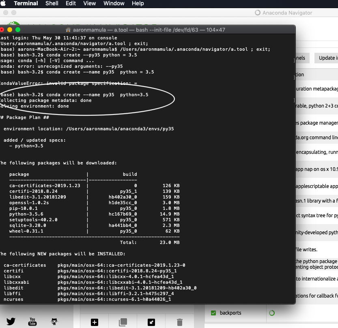Click the Channels button in Navigator
Screen dimensions: 338x328
pos(302,58)
